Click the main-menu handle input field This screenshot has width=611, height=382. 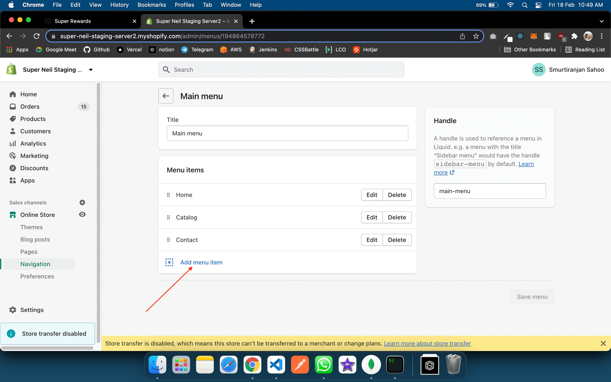[490, 191]
